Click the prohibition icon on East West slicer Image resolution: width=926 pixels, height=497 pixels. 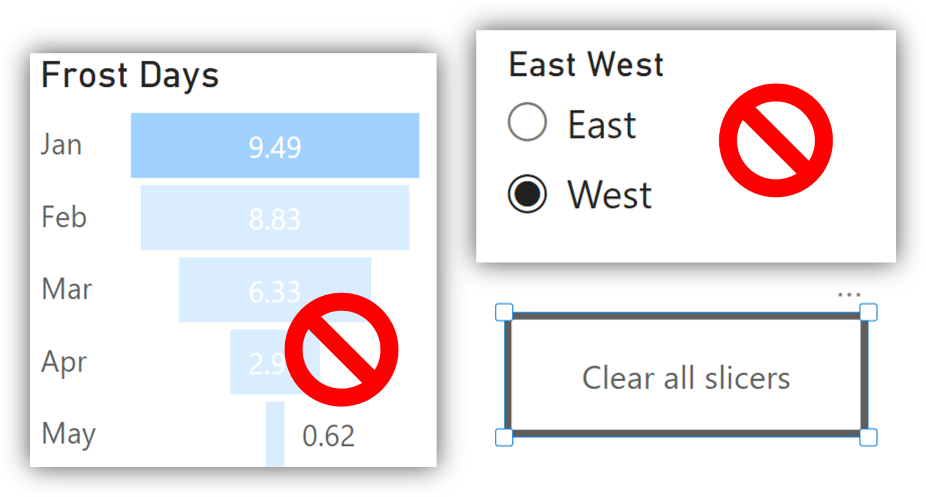(776, 140)
